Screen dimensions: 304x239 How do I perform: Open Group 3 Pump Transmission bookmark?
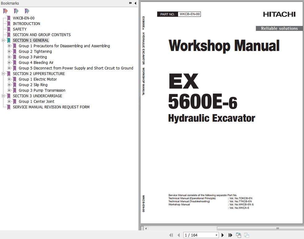coord(42,90)
